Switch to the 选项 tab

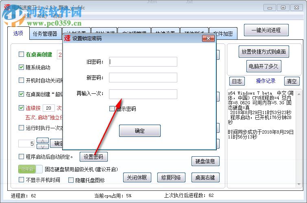point(18,33)
